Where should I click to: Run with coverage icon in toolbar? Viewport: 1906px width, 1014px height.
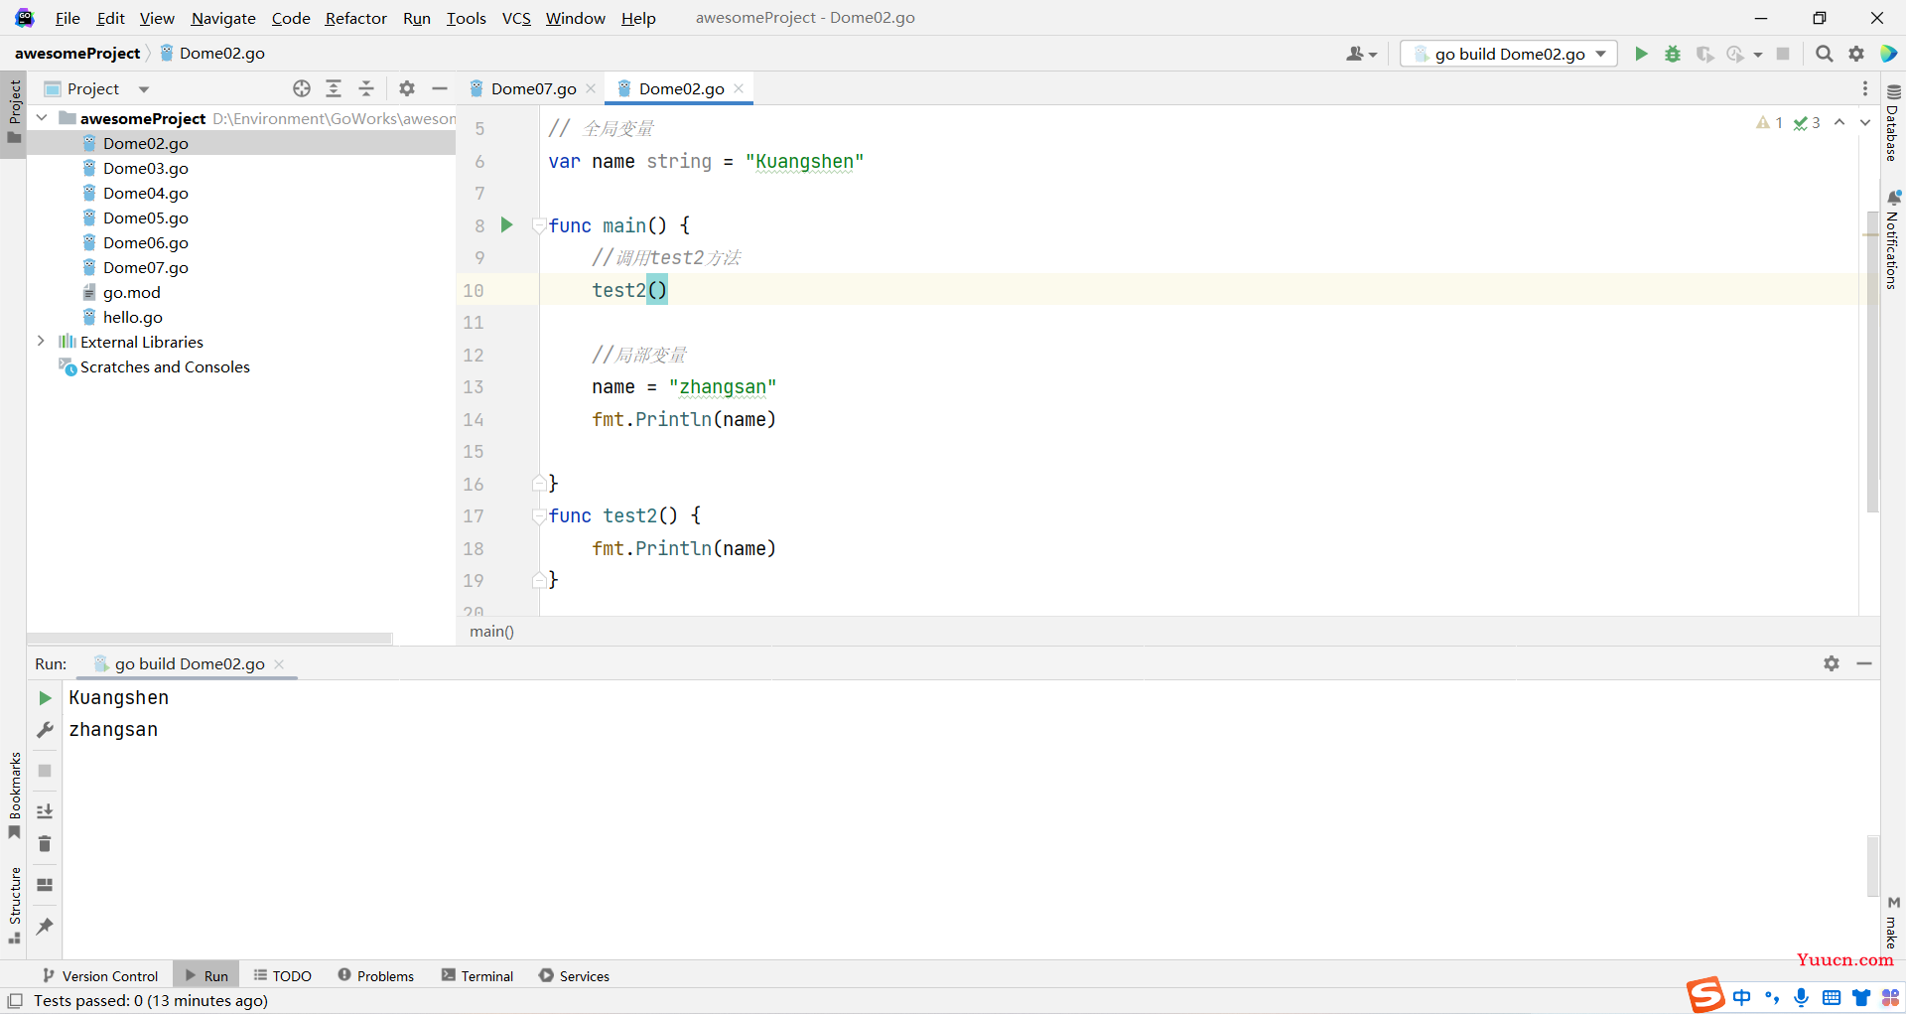click(1704, 54)
